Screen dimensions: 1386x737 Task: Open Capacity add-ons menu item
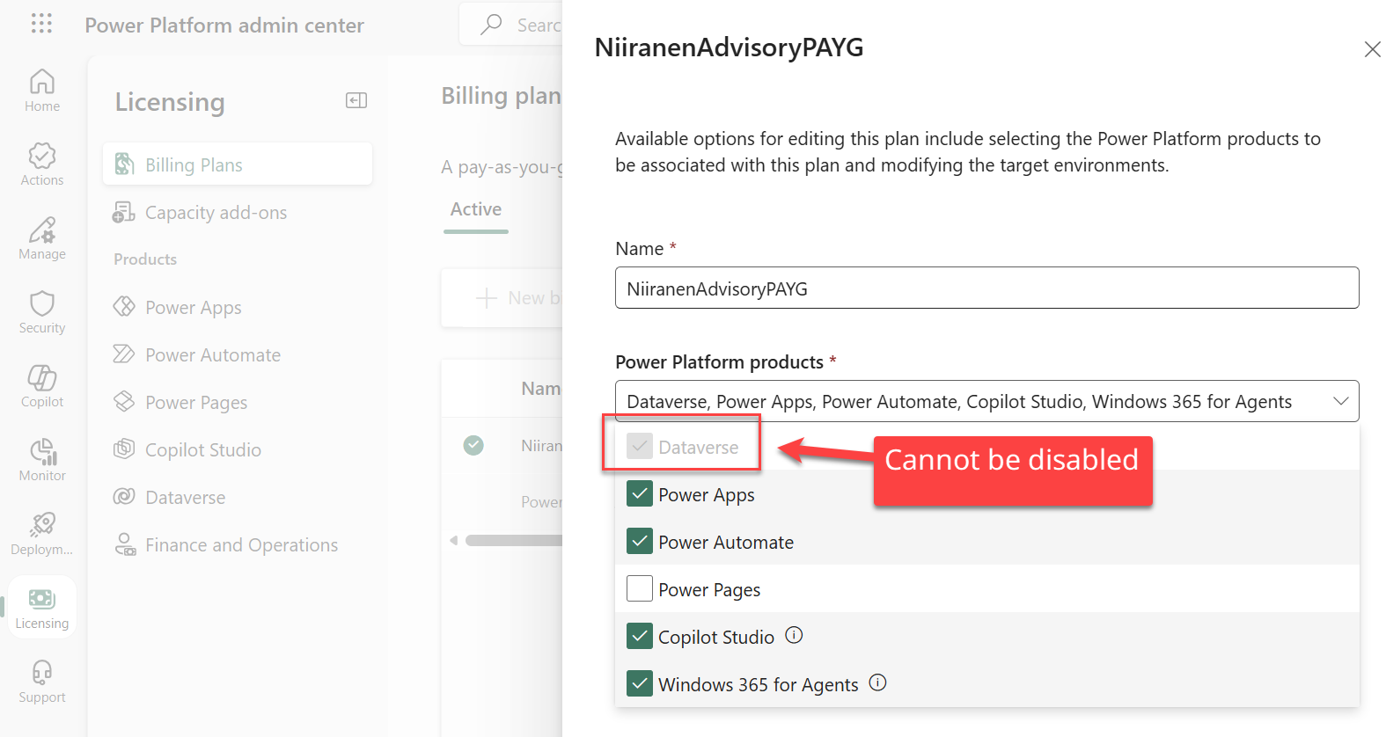[x=238, y=212]
